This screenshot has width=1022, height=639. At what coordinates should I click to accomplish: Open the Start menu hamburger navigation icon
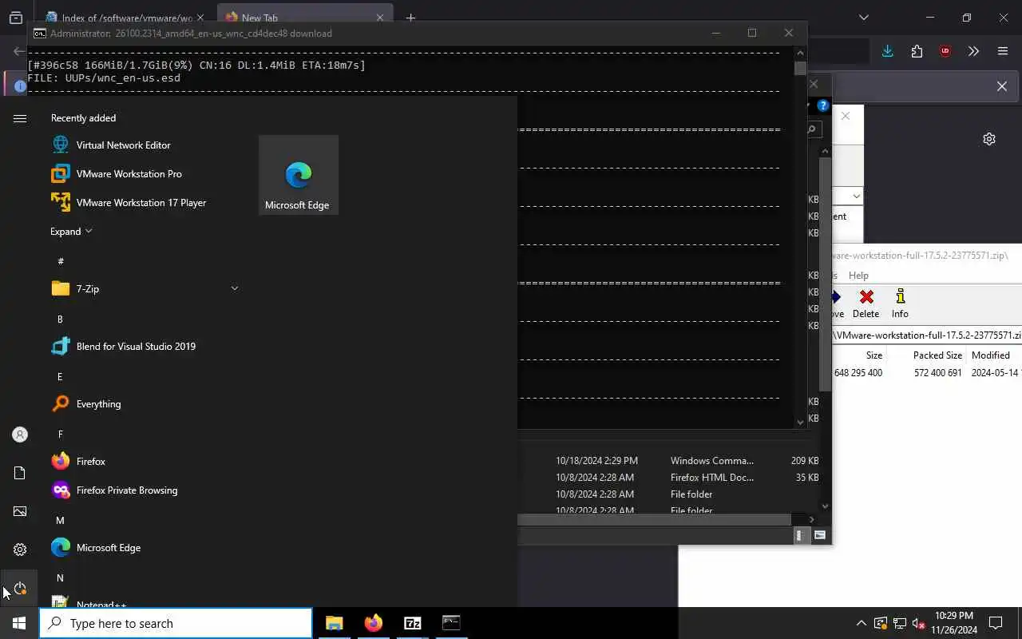[20, 118]
